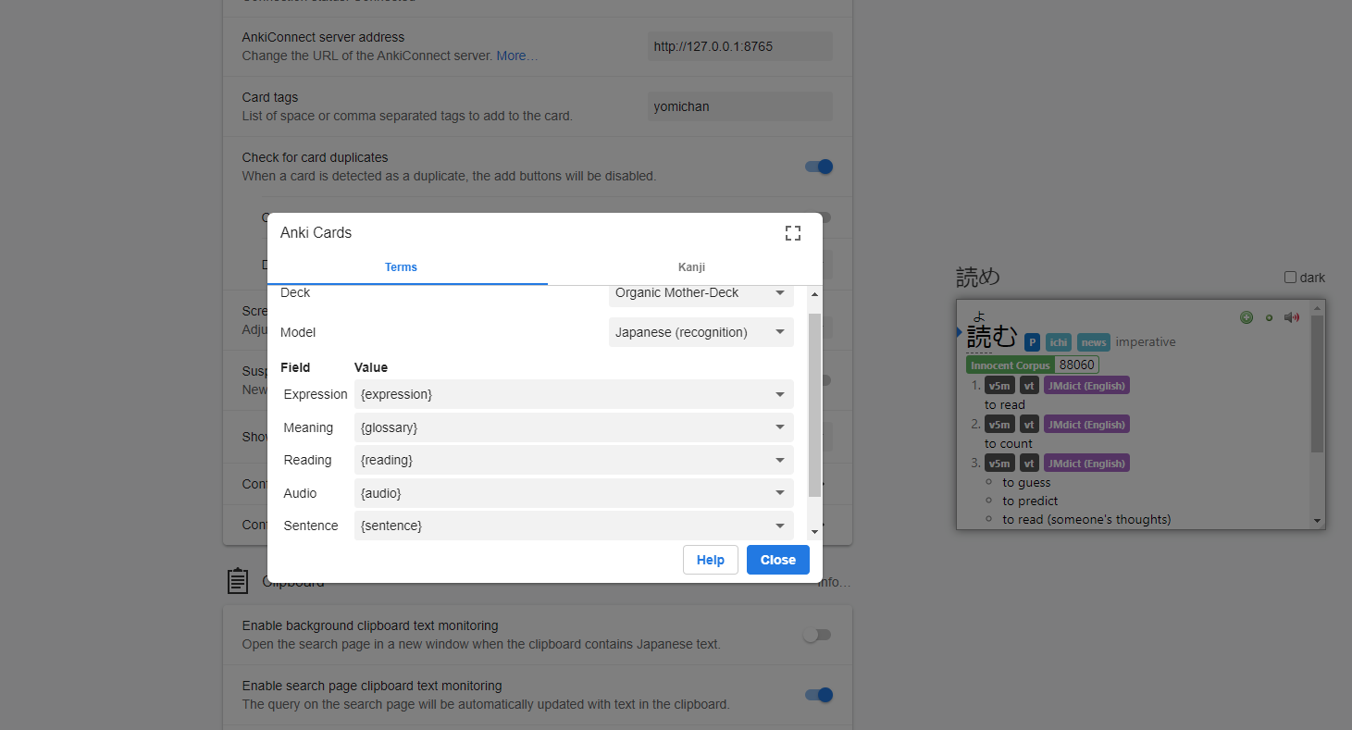Click the Anki Cards dialog scrollbar thumb

coord(814,404)
